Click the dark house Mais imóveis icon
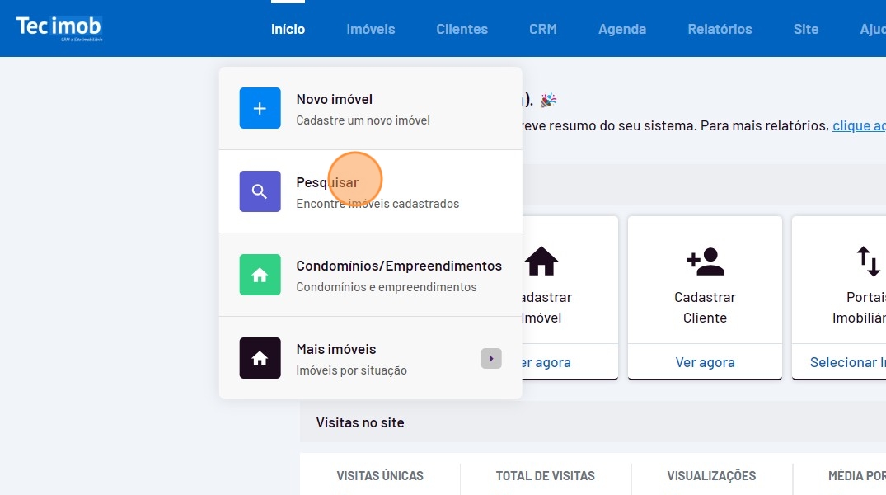 click(260, 358)
